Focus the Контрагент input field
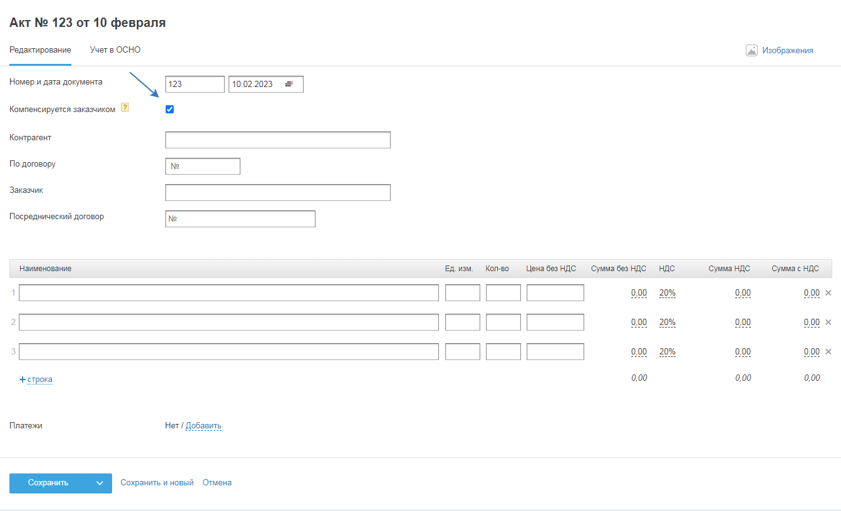The width and height of the screenshot is (841, 511). click(x=277, y=140)
